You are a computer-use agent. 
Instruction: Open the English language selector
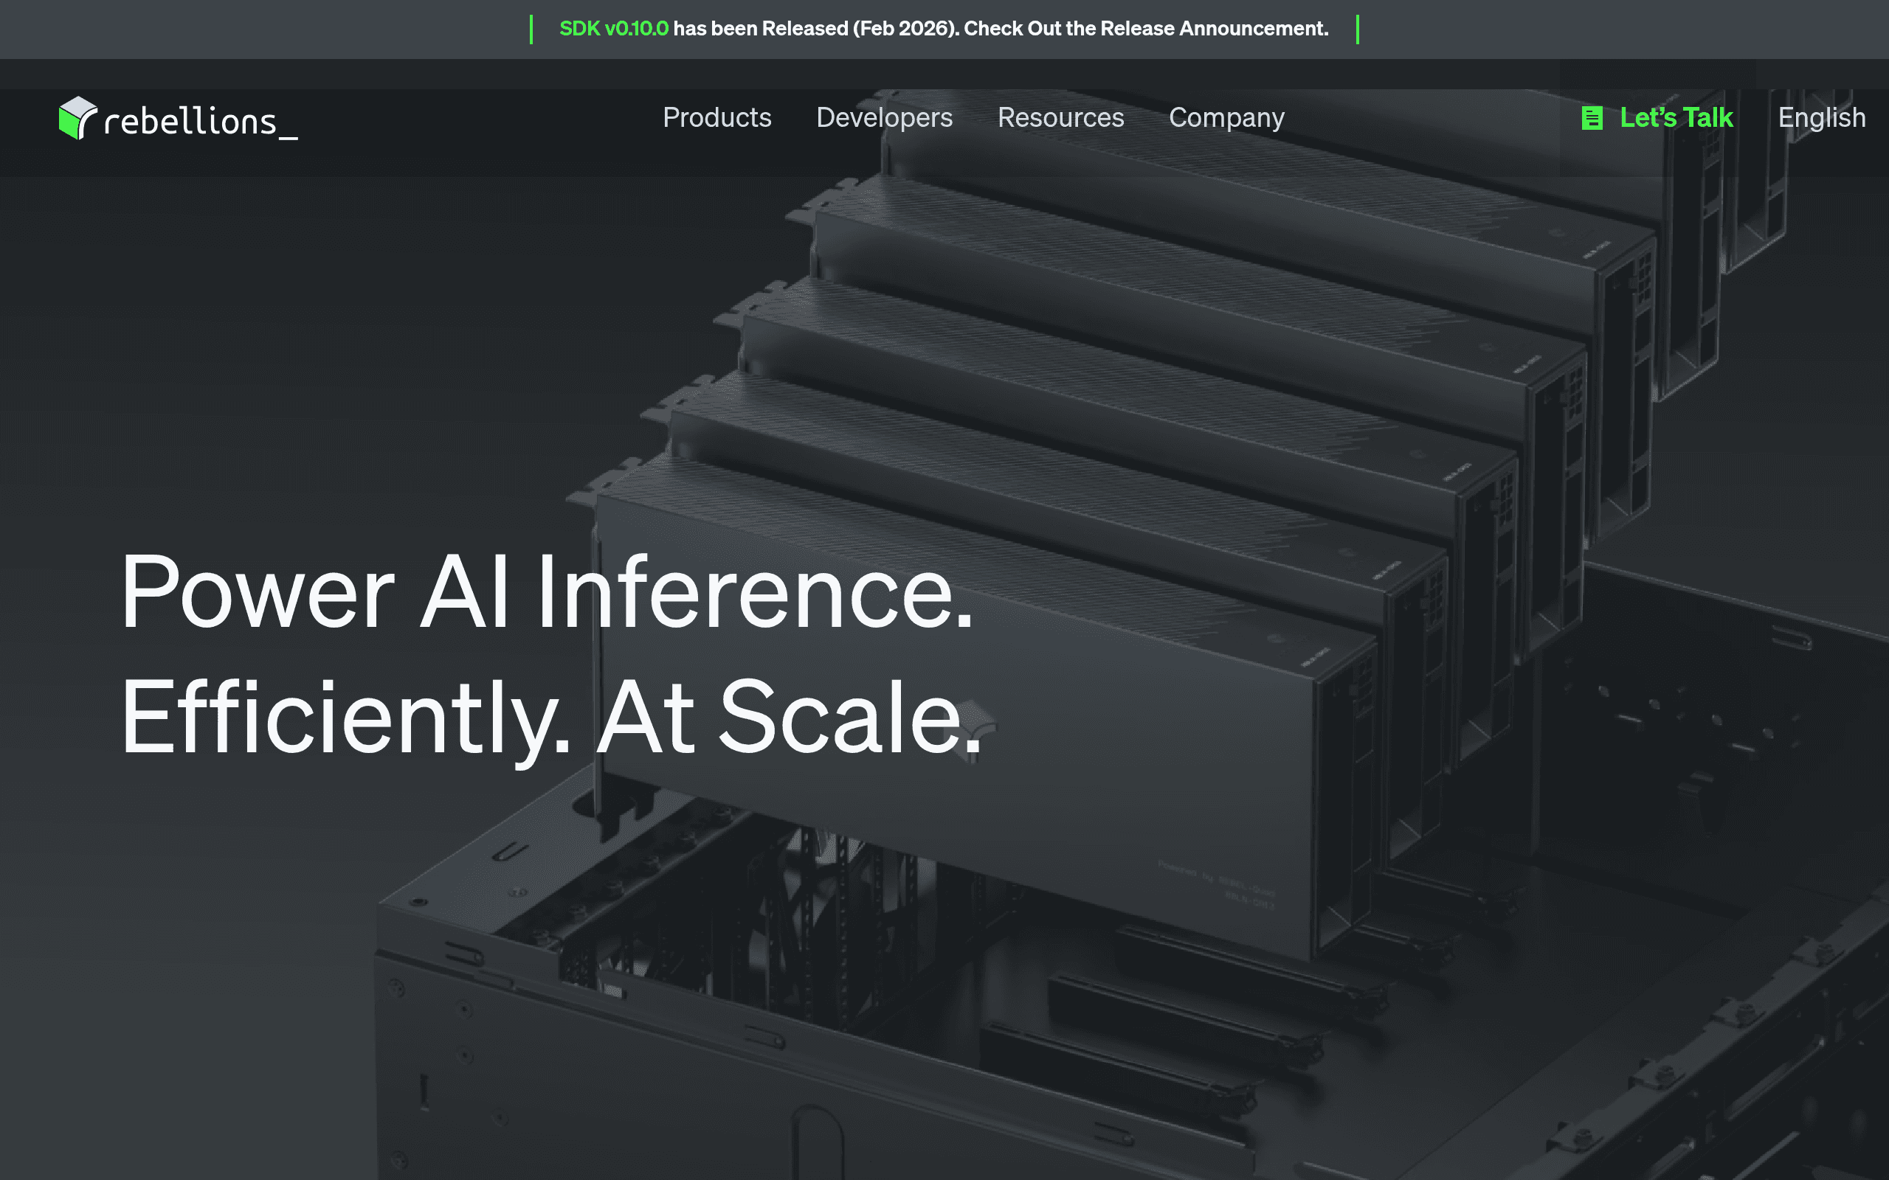click(x=1821, y=118)
